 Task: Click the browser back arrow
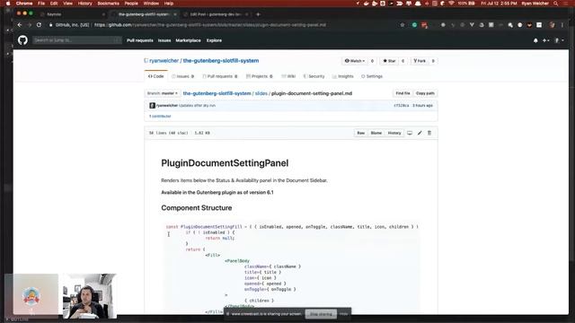click(20, 25)
